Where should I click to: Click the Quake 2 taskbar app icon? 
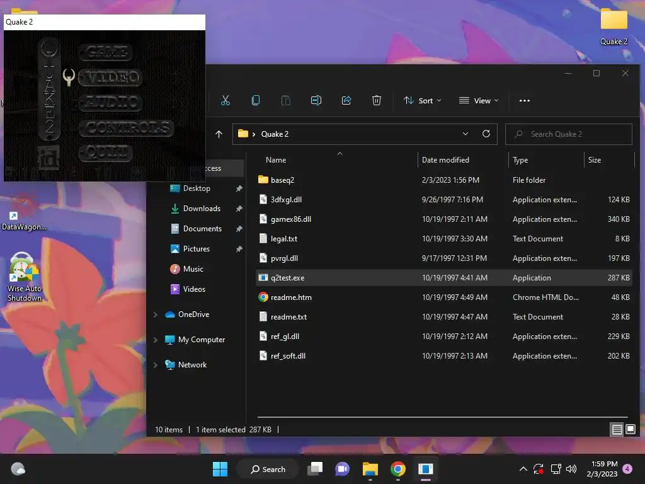[x=425, y=469]
